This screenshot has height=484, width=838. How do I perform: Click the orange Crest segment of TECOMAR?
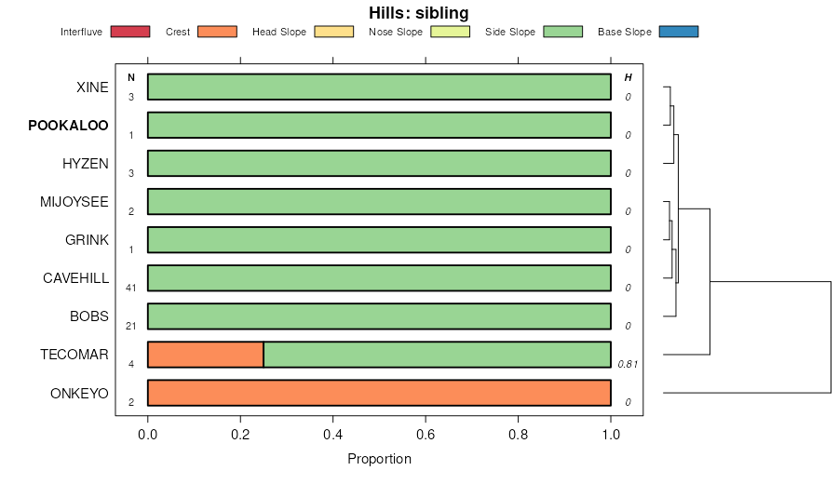[x=206, y=355]
